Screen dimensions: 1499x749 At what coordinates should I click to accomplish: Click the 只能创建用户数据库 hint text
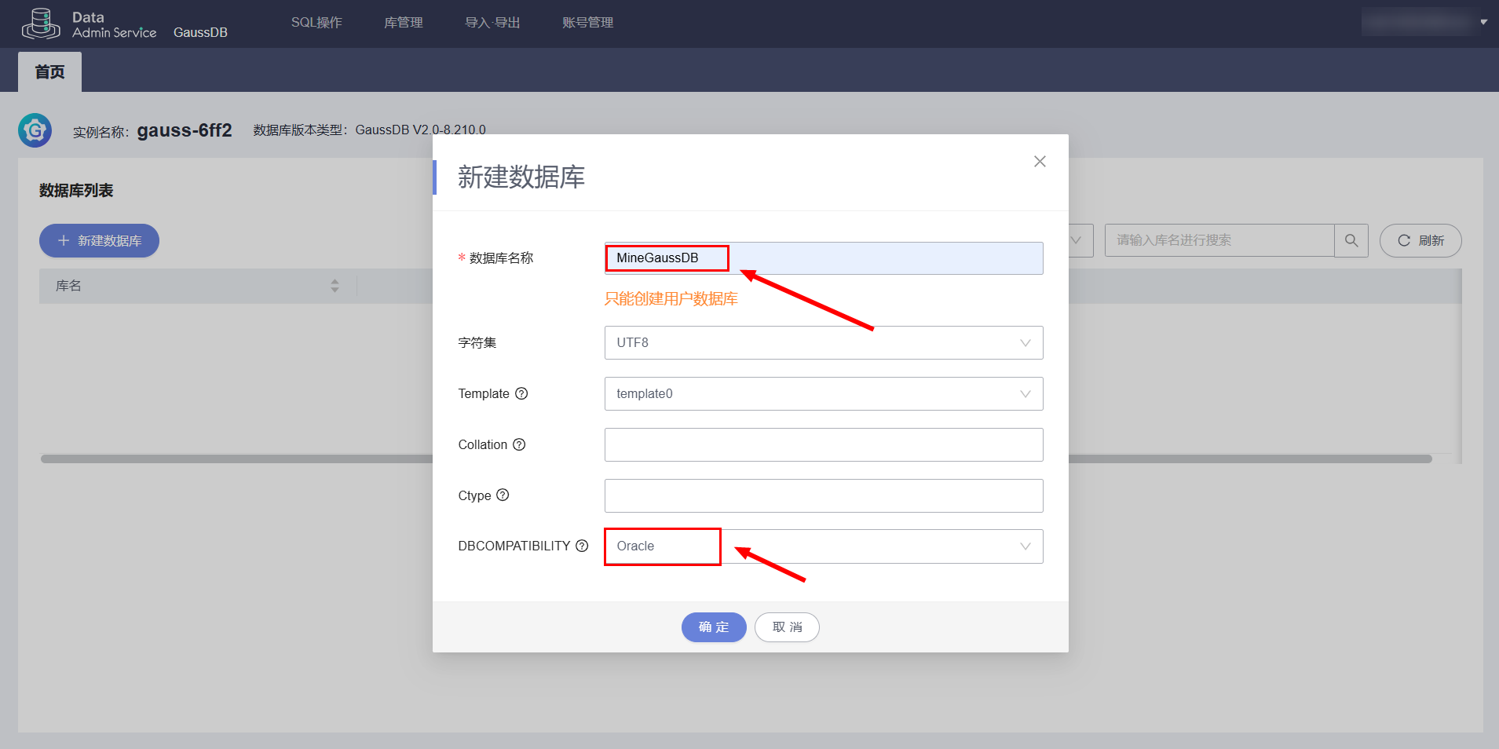671,299
